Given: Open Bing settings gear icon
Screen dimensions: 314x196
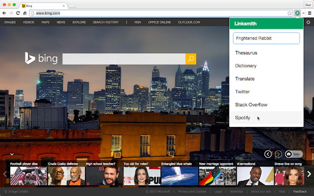Looking at the screenshot, I should [x=308, y=22].
